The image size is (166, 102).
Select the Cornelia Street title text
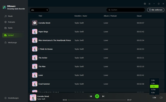44,23
